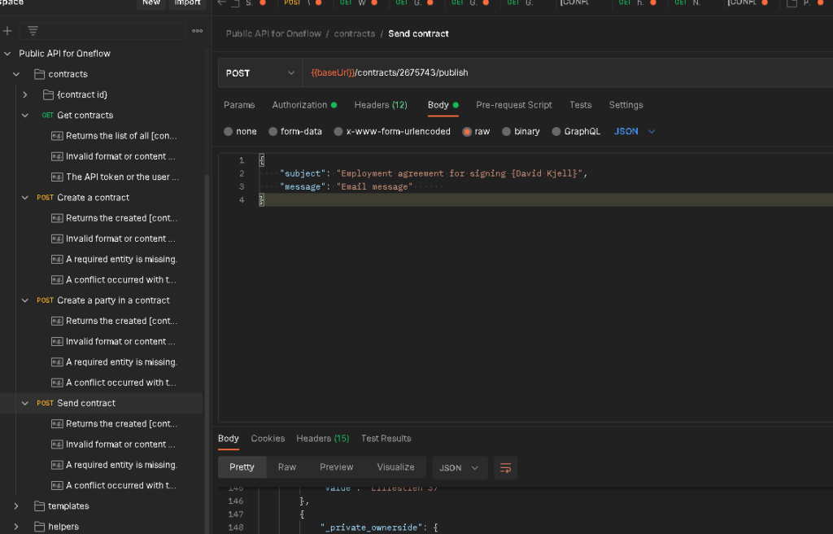
Task: Open the Authorization tab
Action: click(x=304, y=105)
